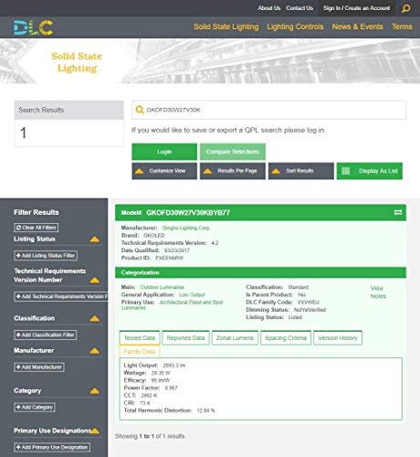Click the DLC logo
This screenshot has height=457, width=420.
click(x=34, y=27)
